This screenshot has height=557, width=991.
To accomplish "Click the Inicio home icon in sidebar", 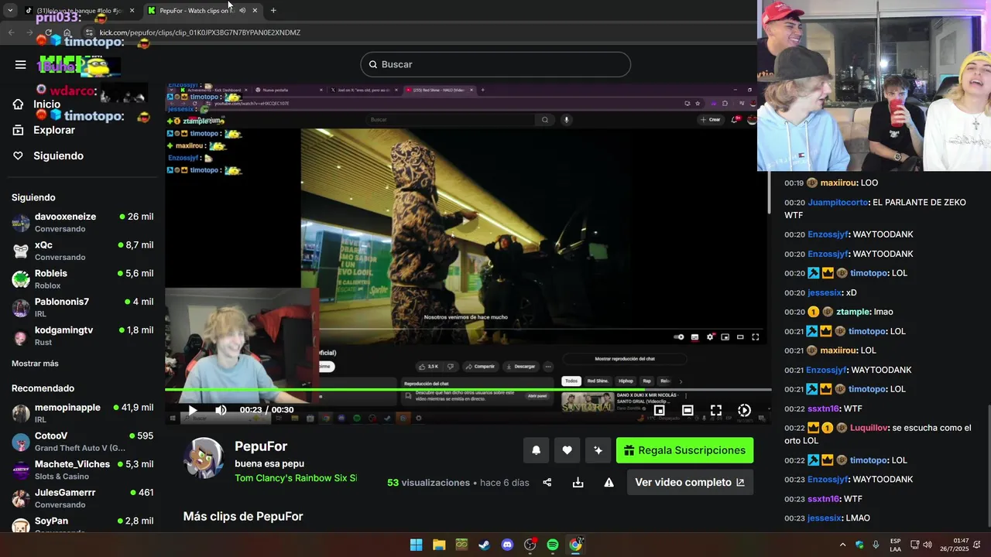I will [x=19, y=104].
